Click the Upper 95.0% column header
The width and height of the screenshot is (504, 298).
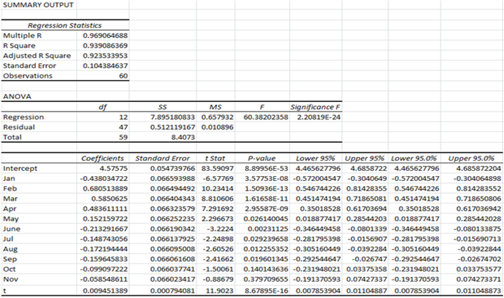pos(471,159)
